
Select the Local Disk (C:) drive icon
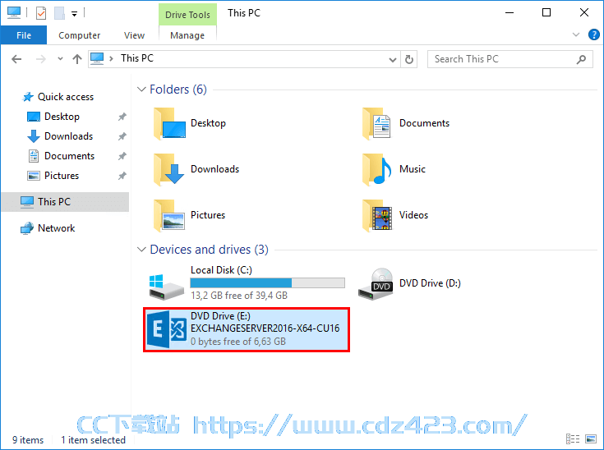pos(166,287)
